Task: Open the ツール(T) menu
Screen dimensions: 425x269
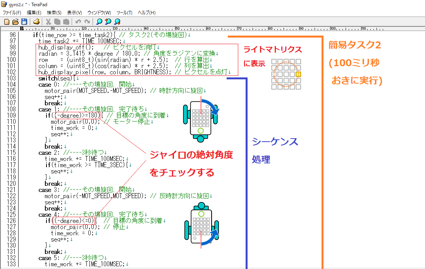Action: 124,13
